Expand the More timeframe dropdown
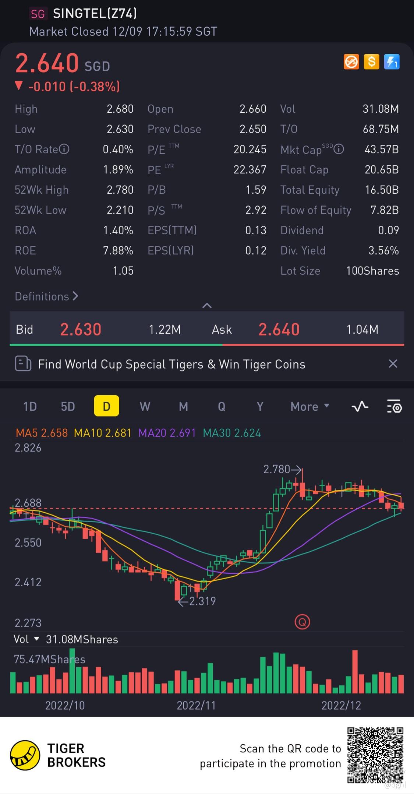This screenshot has width=414, height=794. [x=310, y=406]
